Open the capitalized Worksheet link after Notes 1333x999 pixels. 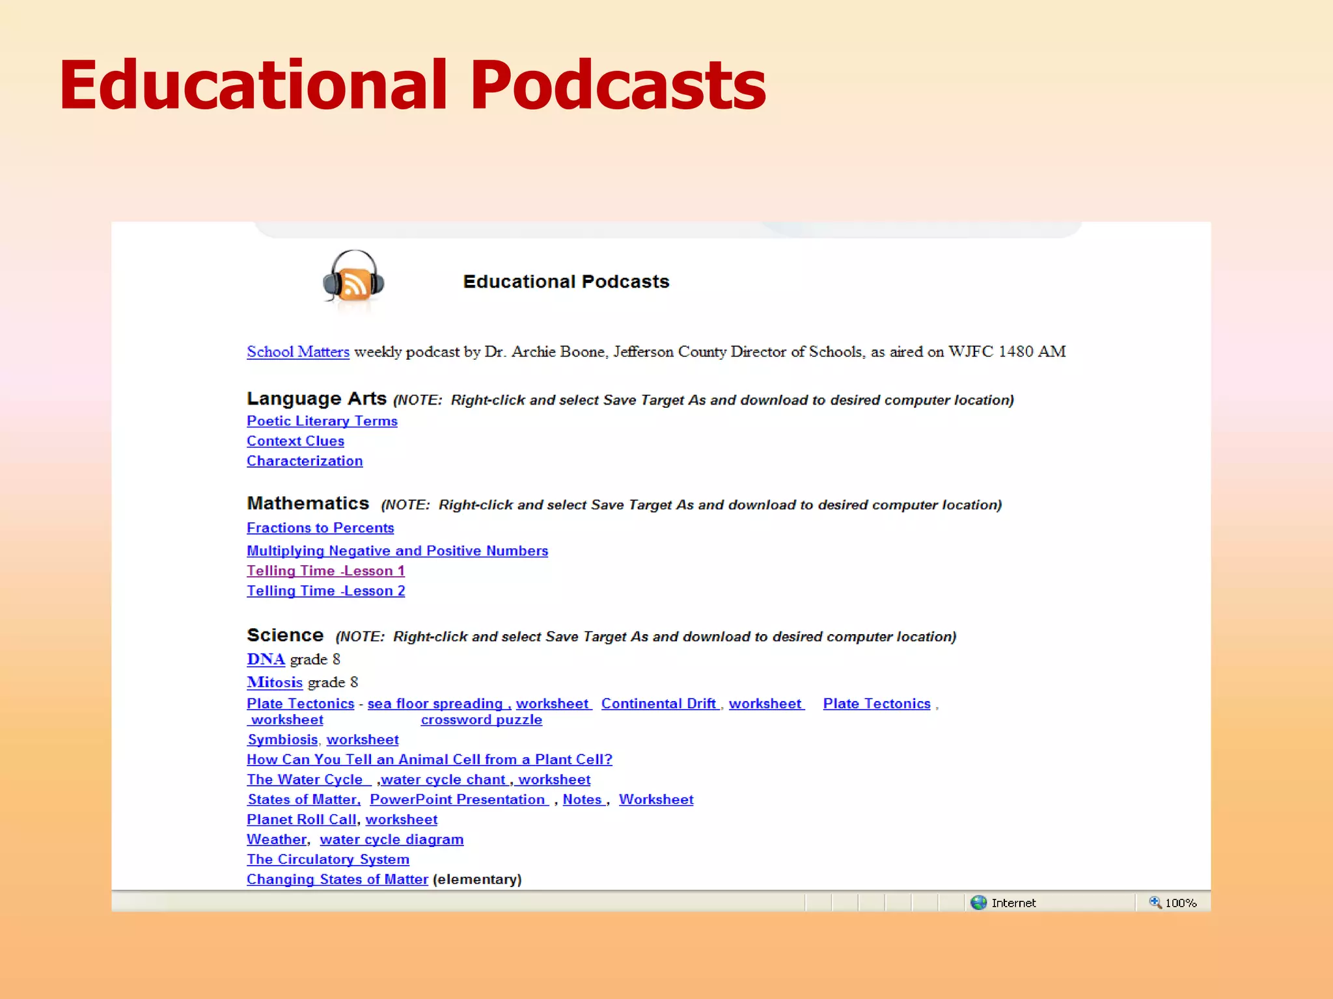656,800
